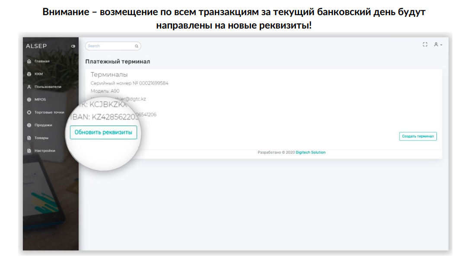Open the Digitech Solution link
468x260 pixels.
[310, 152]
